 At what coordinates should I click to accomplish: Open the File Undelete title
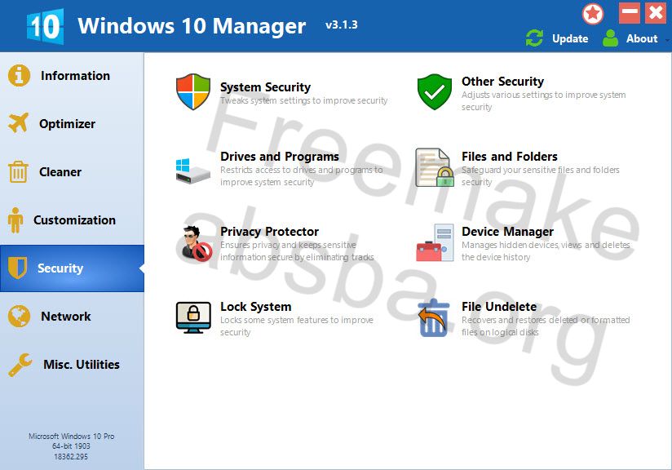(x=499, y=307)
